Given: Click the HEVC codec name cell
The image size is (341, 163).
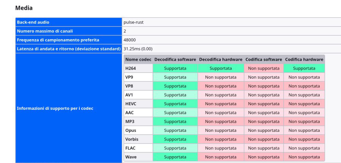Looking at the screenshot, I should click(131, 104).
